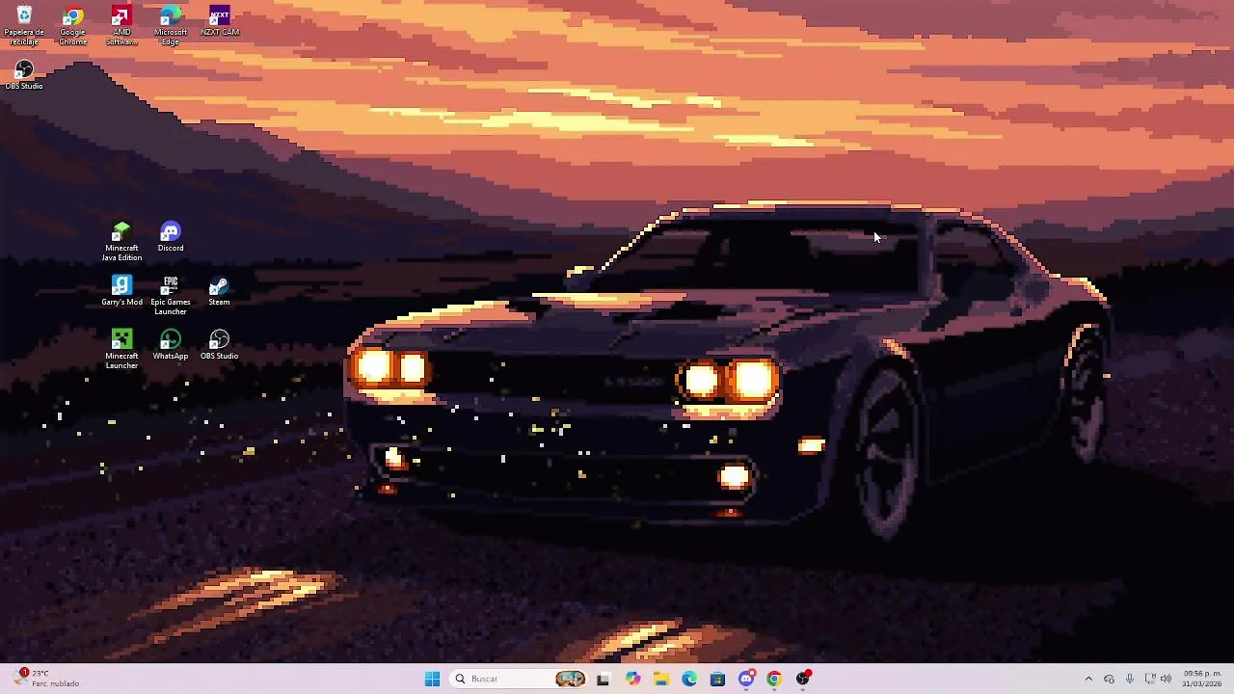The image size is (1234, 694).
Task: Select the OBS Studio icon beside WhatsApp
Action: coord(219,345)
